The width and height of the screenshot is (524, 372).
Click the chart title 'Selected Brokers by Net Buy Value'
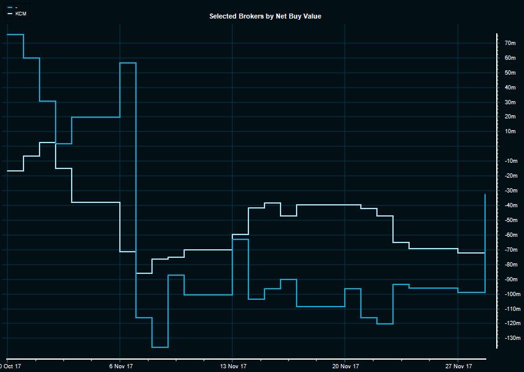point(265,16)
